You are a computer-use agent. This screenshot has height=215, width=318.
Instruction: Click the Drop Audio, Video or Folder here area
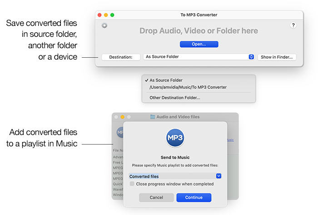pos(199,31)
